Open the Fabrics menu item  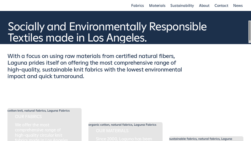137,6
